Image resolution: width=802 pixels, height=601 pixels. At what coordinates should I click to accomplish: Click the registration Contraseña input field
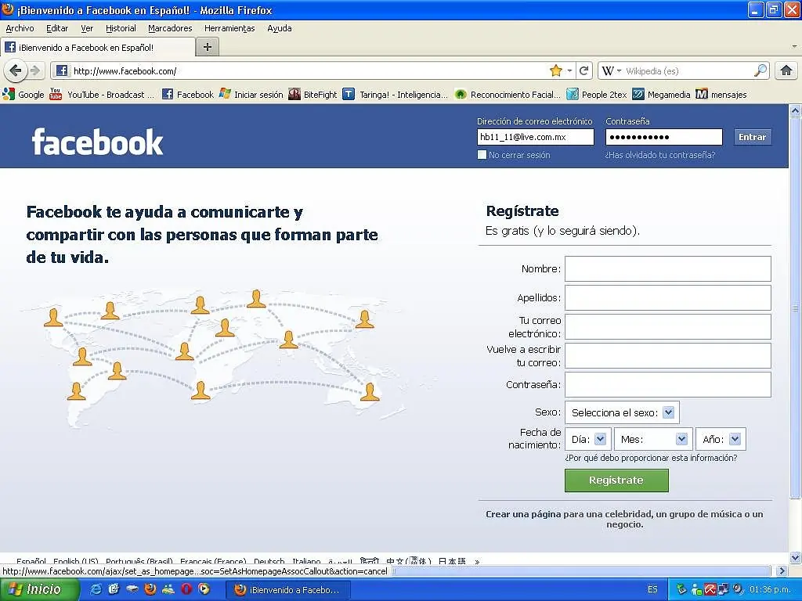[x=668, y=385]
